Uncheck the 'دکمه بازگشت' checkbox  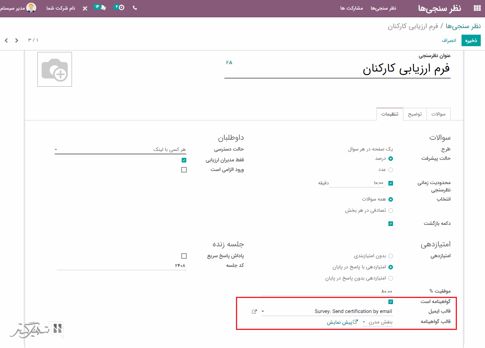coord(391,224)
